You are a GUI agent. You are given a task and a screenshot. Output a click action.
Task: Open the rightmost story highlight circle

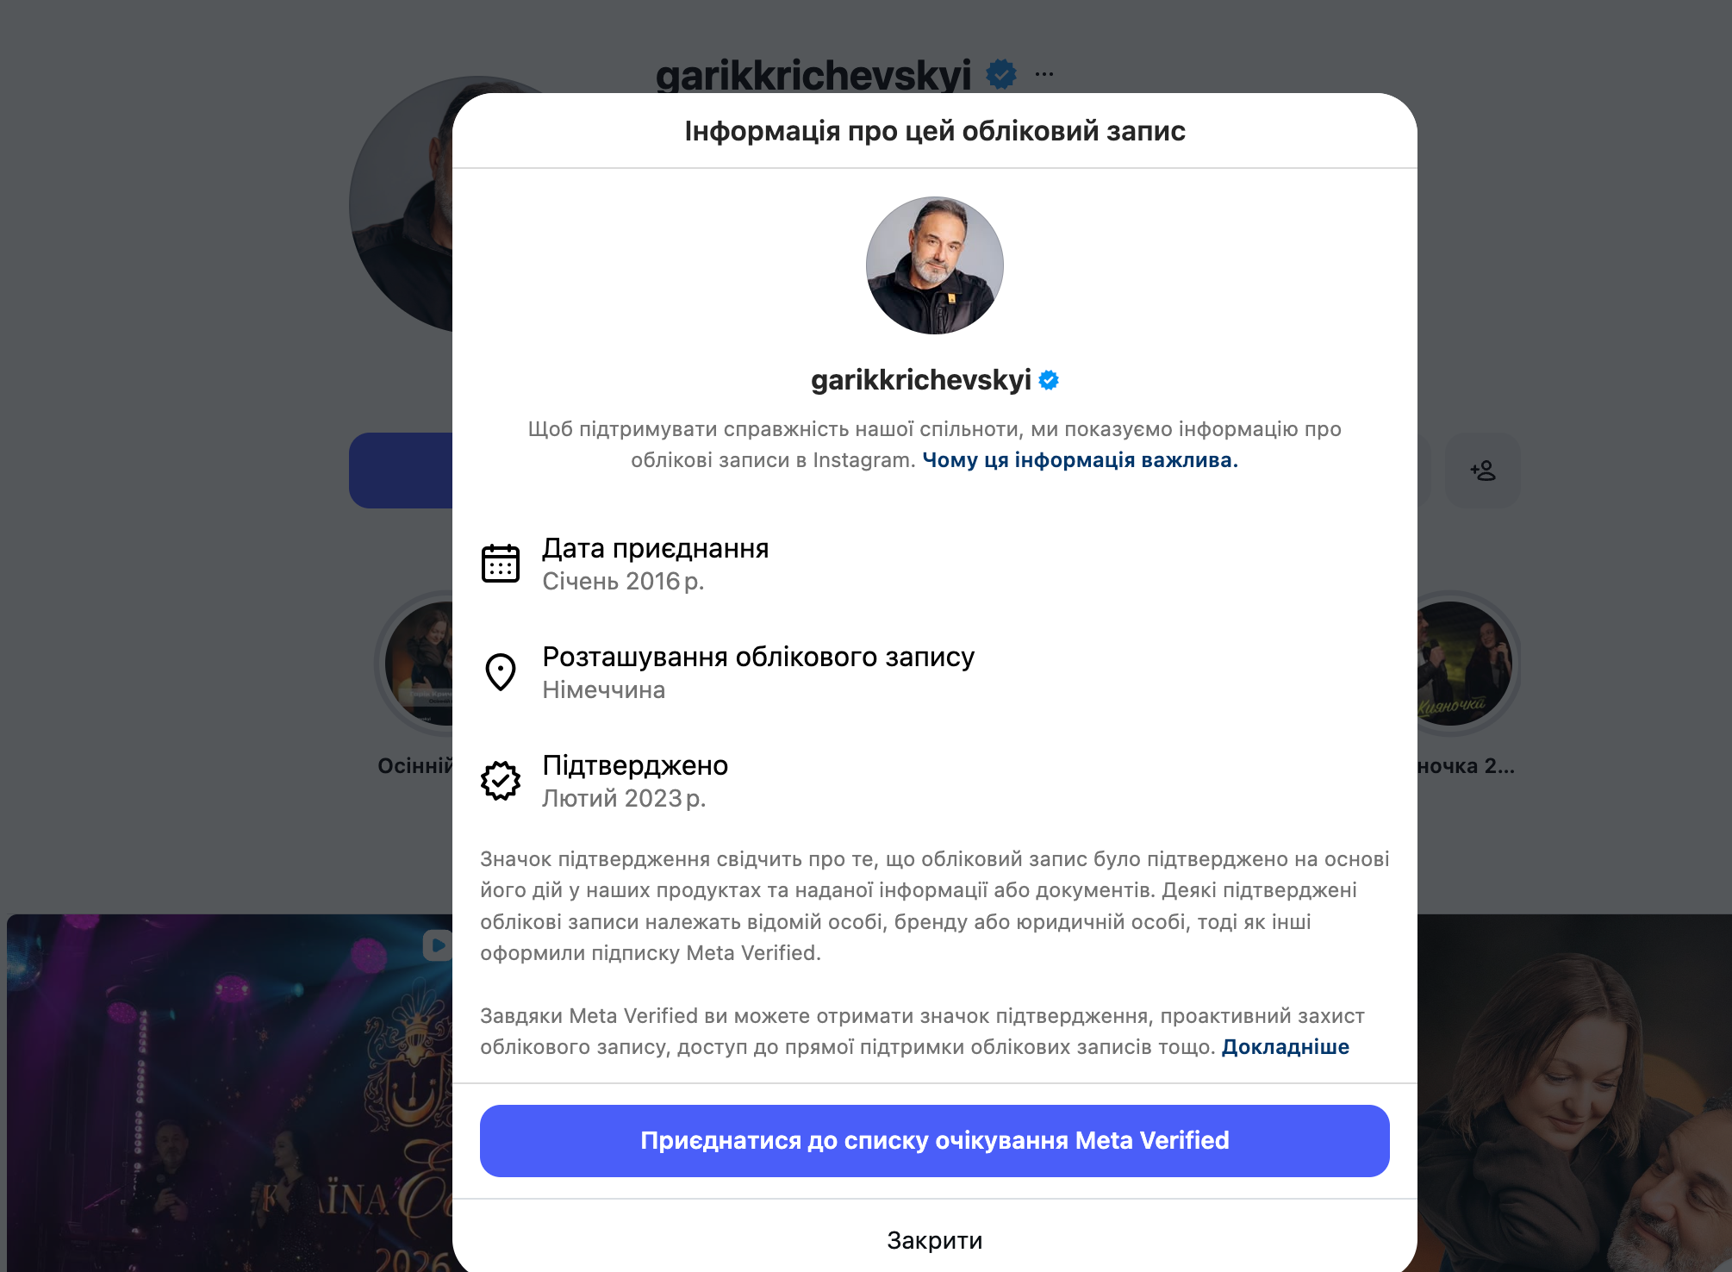pos(1465,664)
